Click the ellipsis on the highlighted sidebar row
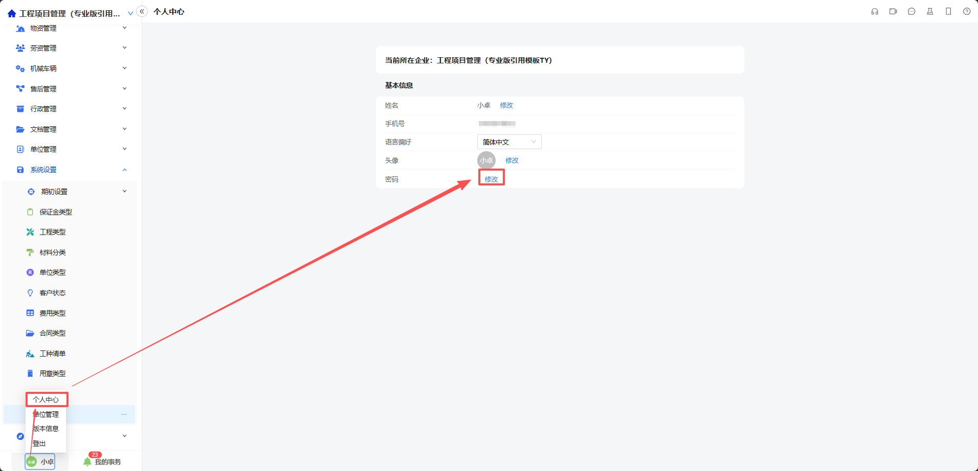The image size is (978, 471). 124,414
